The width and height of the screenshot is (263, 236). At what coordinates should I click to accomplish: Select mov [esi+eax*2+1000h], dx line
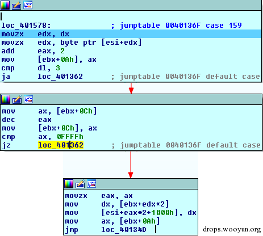131,213
